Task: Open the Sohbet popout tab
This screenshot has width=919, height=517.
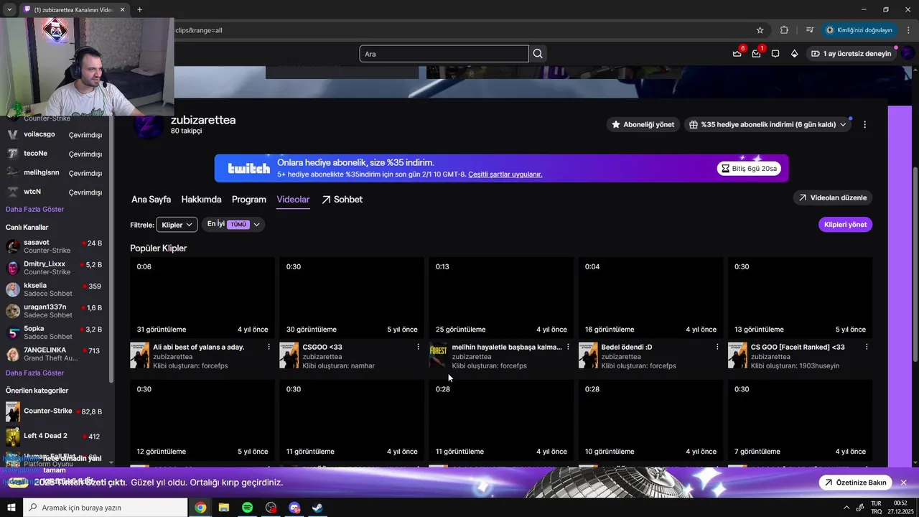Action: (x=342, y=200)
